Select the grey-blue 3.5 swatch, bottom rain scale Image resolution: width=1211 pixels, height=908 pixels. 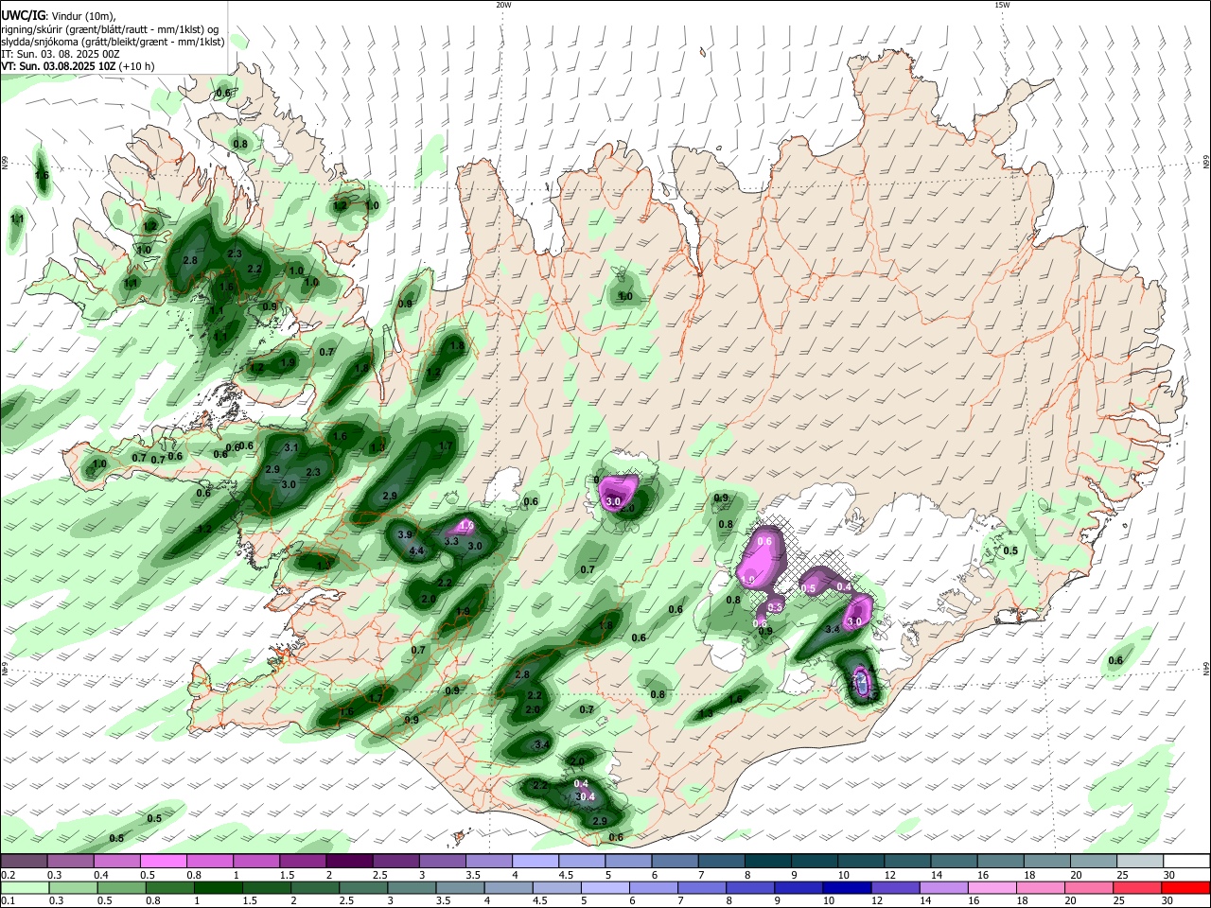[459, 887]
